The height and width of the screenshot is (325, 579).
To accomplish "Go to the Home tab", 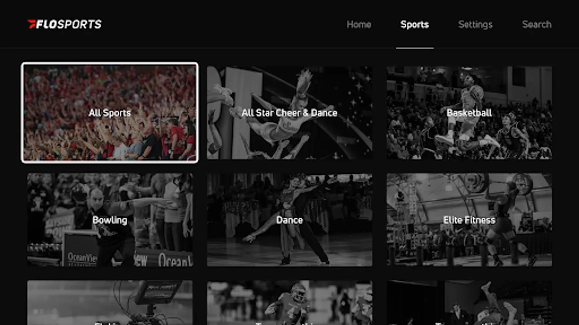I will click(x=359, y=25).
